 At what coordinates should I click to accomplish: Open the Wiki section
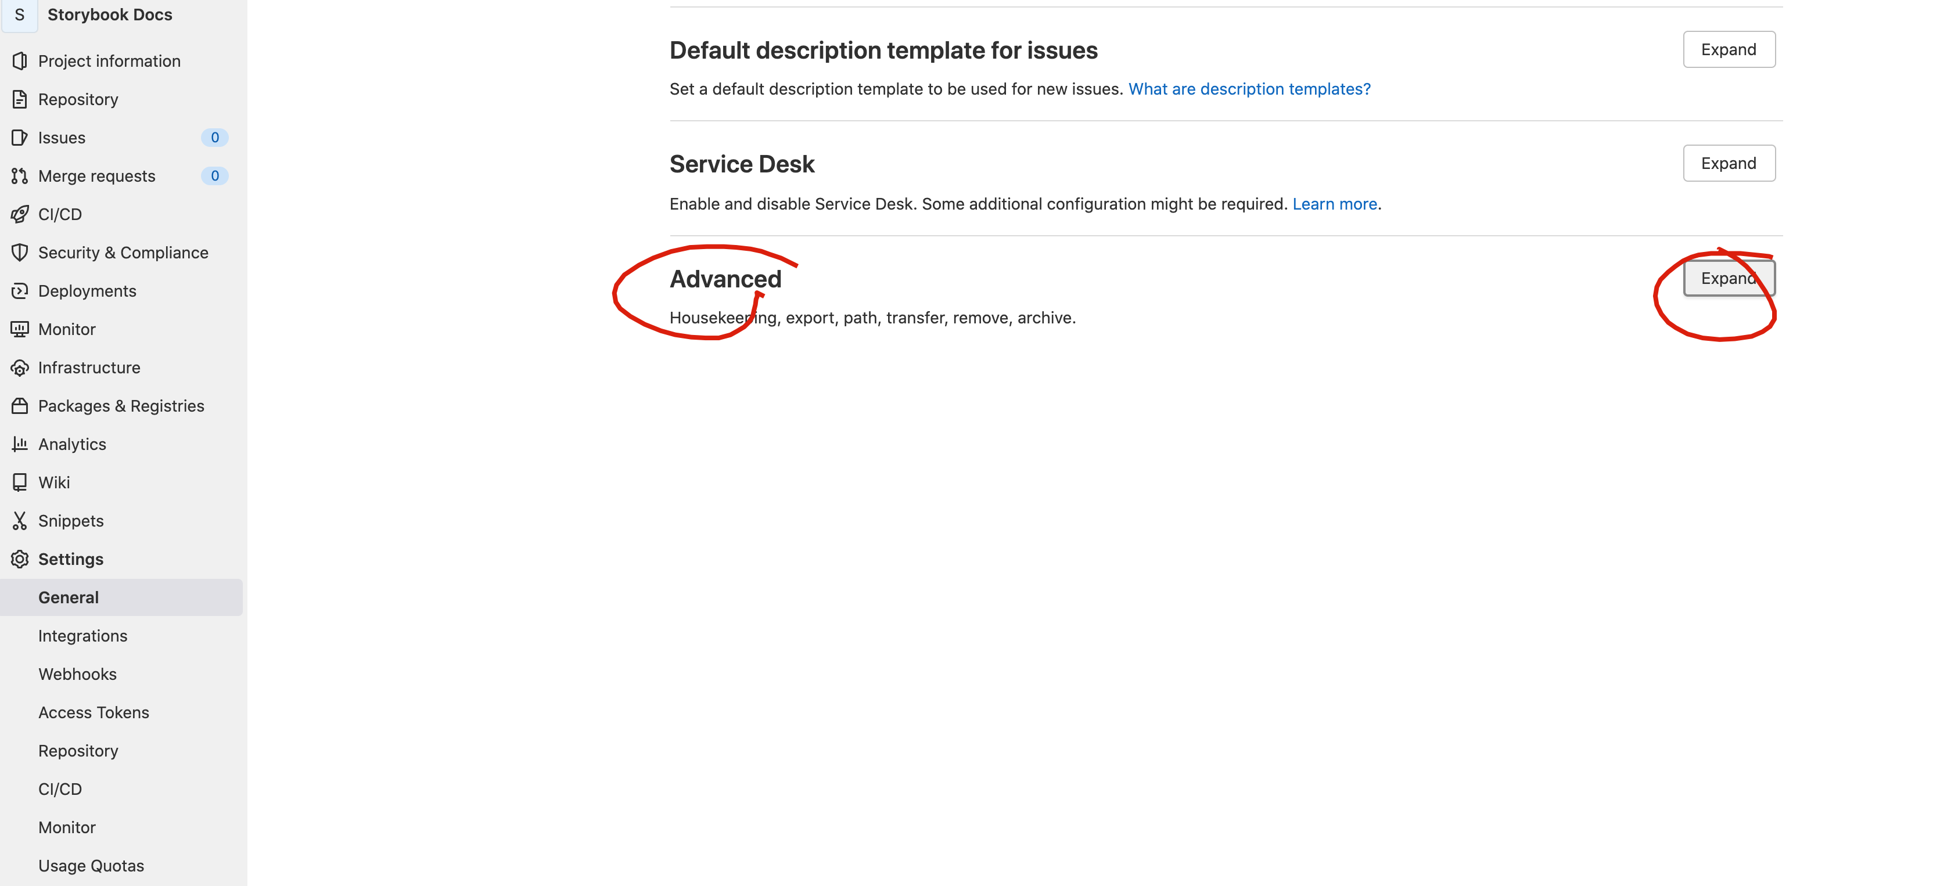pyautogui.click(x=54, y=481)
